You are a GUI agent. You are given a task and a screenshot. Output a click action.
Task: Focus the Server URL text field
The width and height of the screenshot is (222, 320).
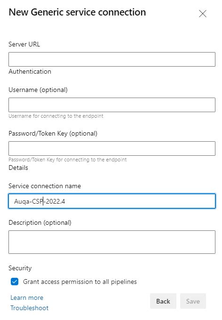[x=112, y=59]
